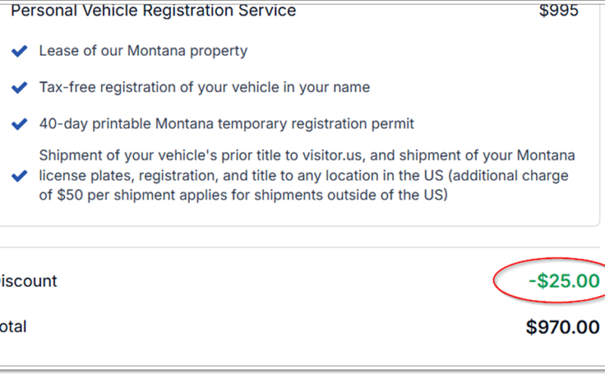The width and height of the screenshot is (605, 374).
Task: Click the Discount label
Action: point(28,281)
